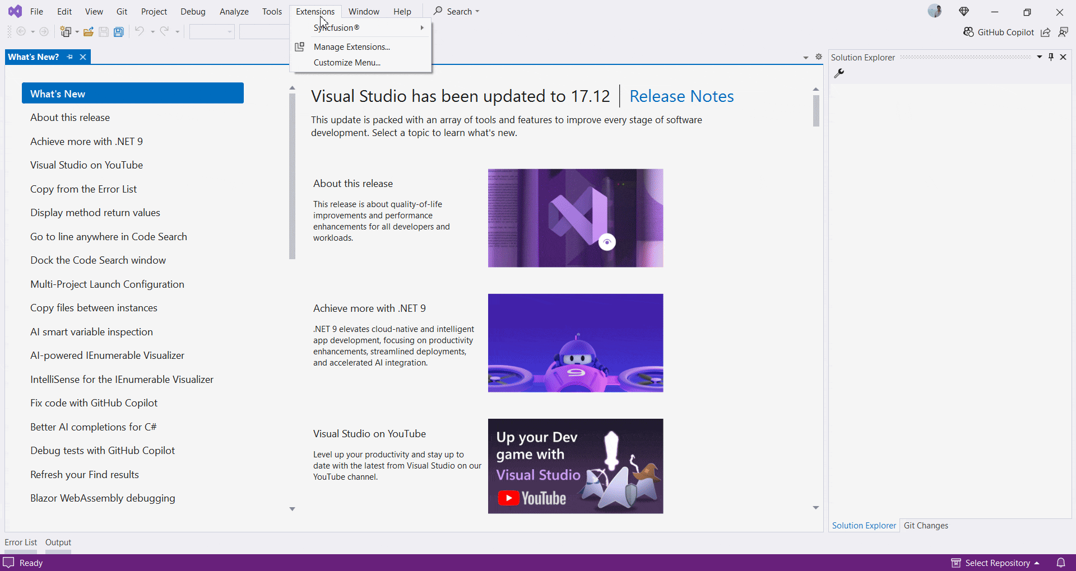
Task: Close the What's New? tab
Action: [83, 57]
